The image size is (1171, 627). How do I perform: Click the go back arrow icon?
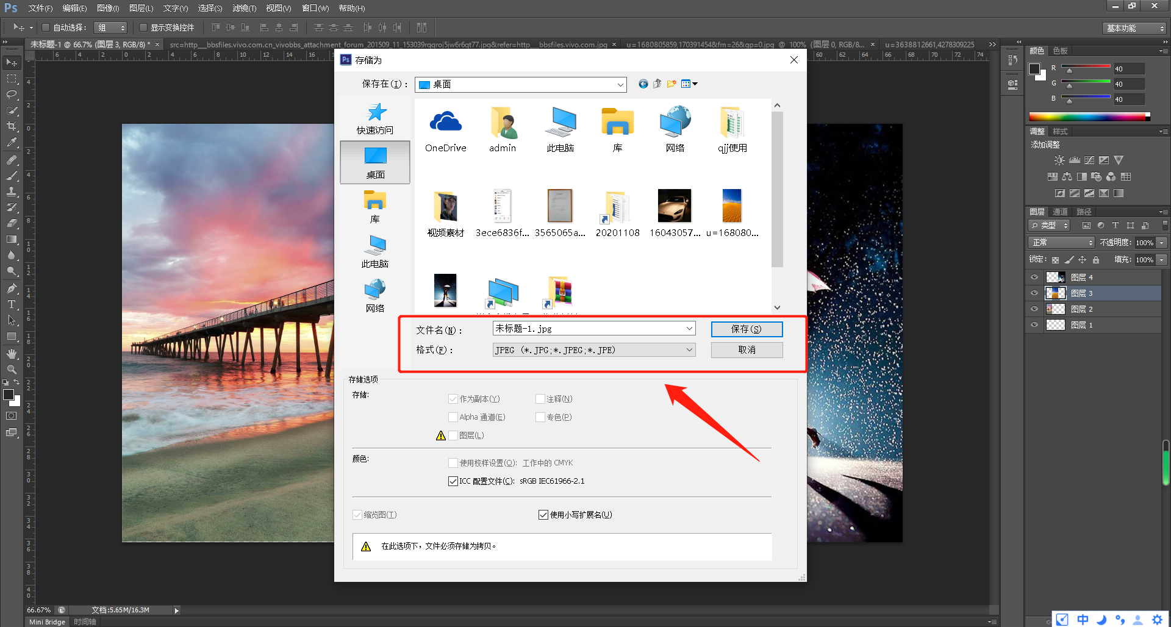pos(643,84)
